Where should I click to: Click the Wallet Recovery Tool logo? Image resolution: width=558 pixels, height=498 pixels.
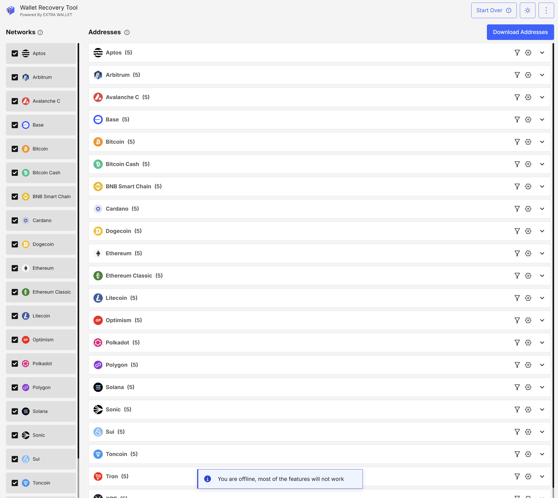point(10,10)
